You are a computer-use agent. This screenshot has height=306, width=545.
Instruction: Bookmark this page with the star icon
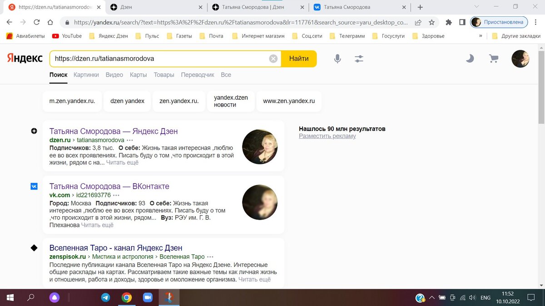coord(431,22)
